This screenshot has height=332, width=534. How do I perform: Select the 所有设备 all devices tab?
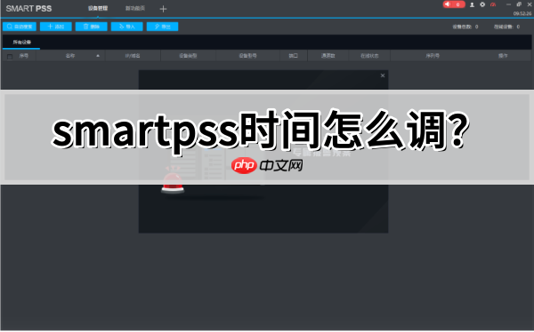[21, 42]
